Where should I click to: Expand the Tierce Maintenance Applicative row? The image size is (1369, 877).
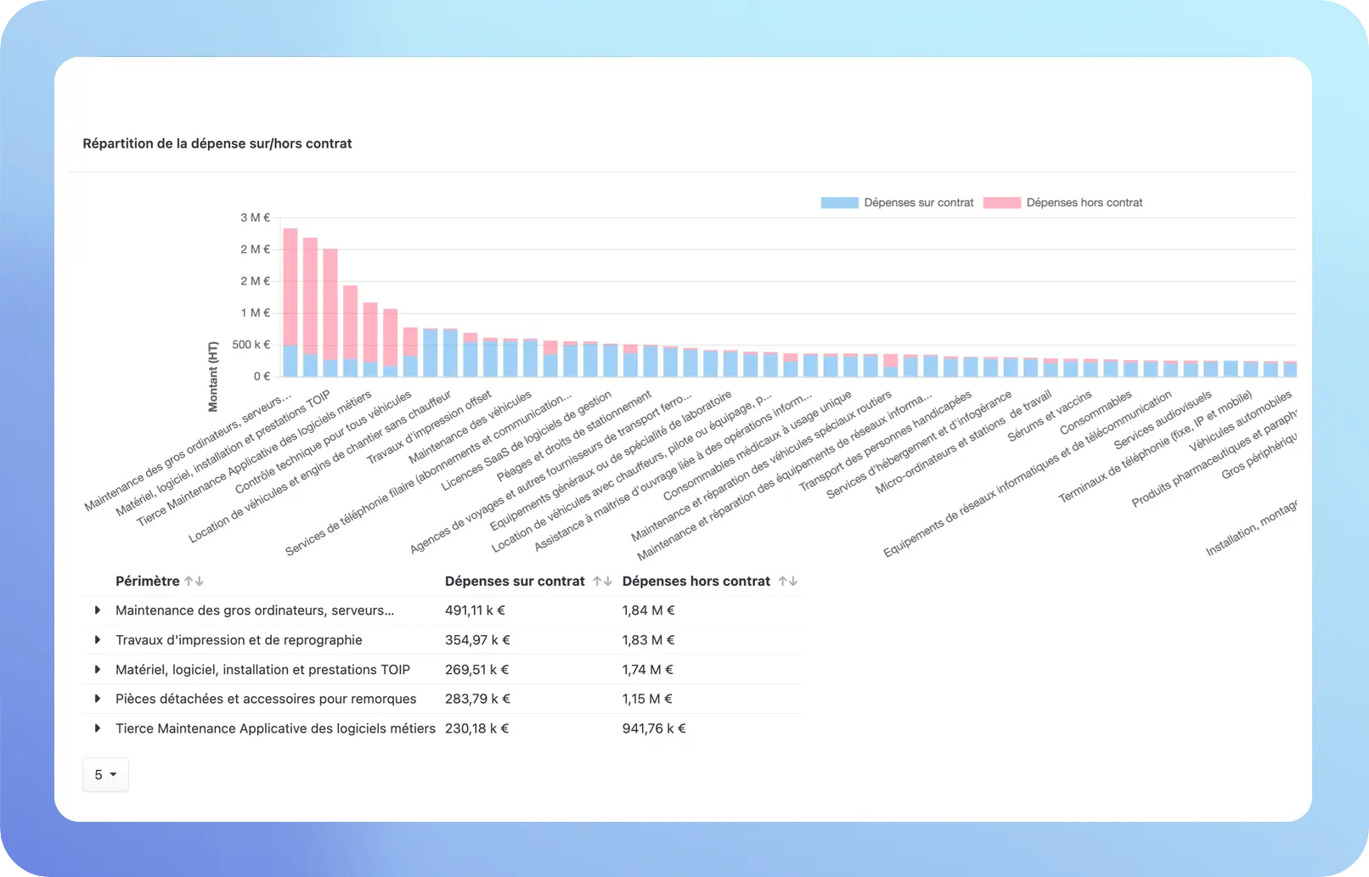[98, 728]
